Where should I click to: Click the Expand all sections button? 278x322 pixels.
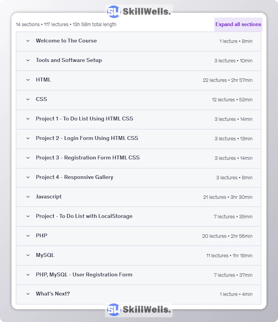point(238,24)
